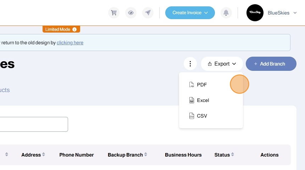
Task: Choose Excel from the export menu
Action: coord(203,100)
